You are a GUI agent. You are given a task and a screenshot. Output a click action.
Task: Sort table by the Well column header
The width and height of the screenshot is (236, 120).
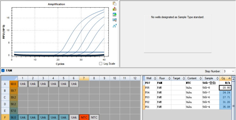(151, 78)
